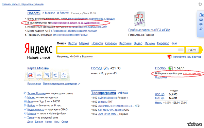Screen dimensions: 204x128
Task: Click the icon next to Авто link
Action: pyautogui.click(x=25, y=101)
